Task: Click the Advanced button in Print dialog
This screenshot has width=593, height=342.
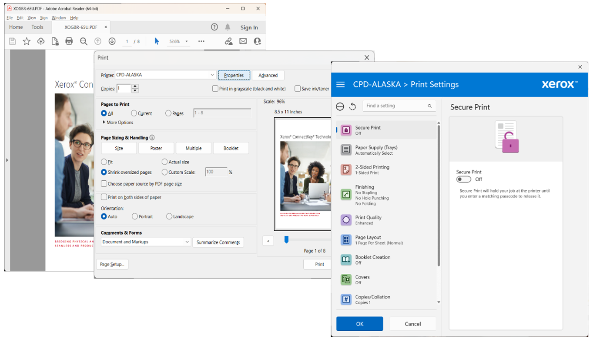Action: click(x=268, y=75)
